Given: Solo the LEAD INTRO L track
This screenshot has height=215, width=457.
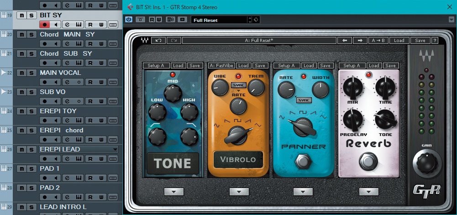Looking at the screenshot, I should point(32,207).
